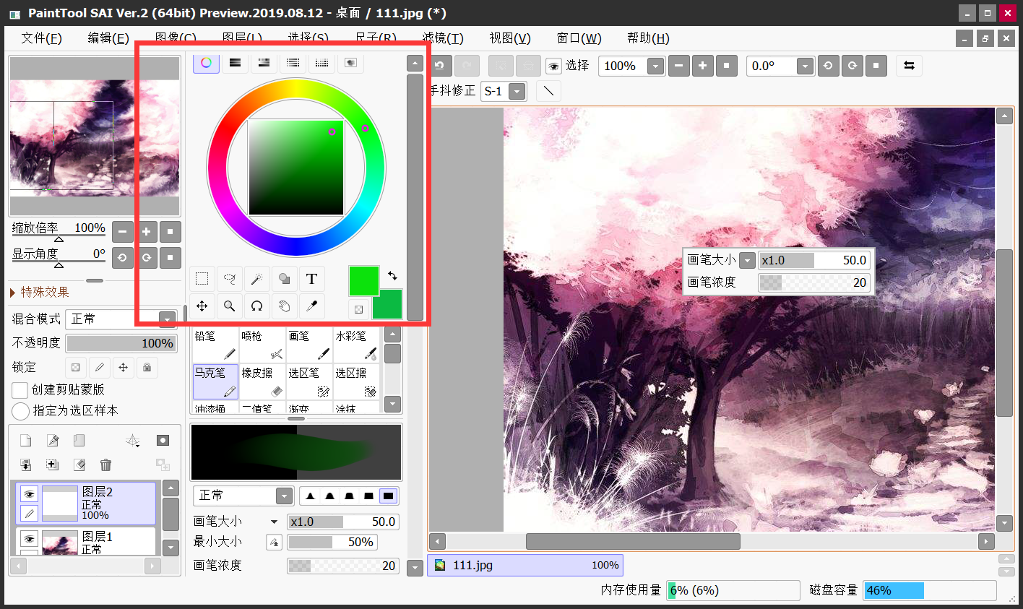
Task: Choose the 选区笔 selection pen tool
Action: pos(309,382)
